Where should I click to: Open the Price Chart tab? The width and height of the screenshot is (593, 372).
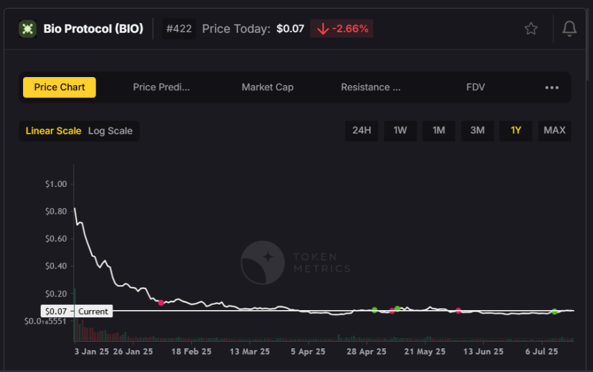[59, 88]
